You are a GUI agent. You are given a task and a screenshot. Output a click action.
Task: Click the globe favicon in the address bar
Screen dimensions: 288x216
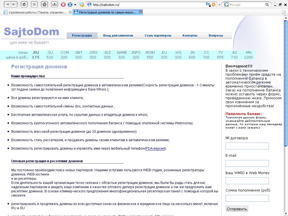click(x=89, y=4)
